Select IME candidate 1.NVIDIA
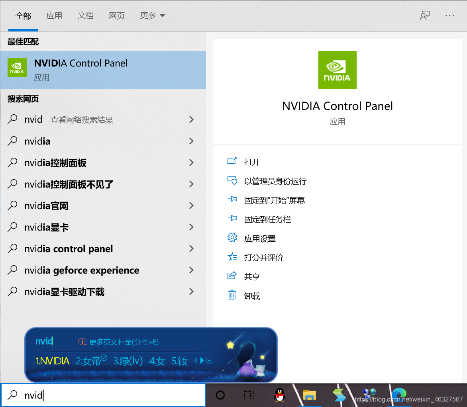This screenshot has height=407, width=467. coord(53,361)
